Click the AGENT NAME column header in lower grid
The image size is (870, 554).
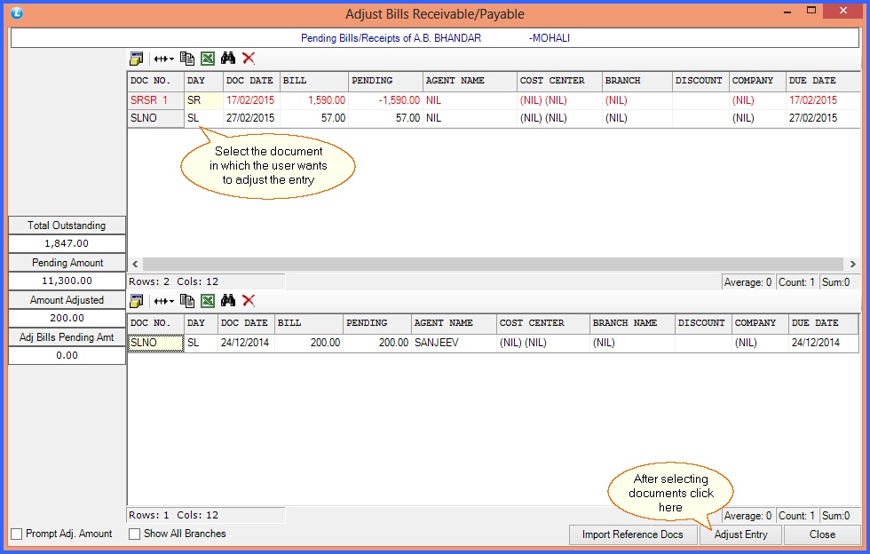click(x=453, y=323)
